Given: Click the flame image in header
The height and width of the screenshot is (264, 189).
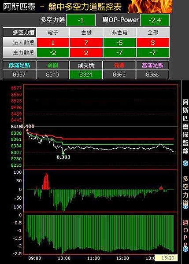Looking at the screenshot, I should coord(150,7).
